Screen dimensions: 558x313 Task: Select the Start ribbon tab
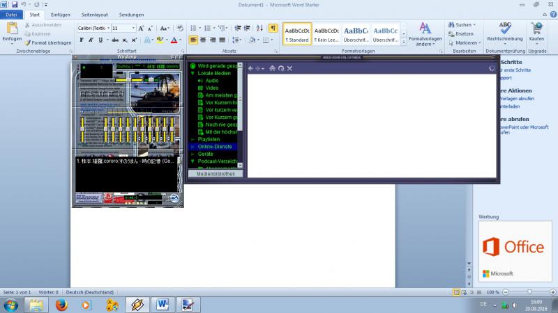[34, 15]
